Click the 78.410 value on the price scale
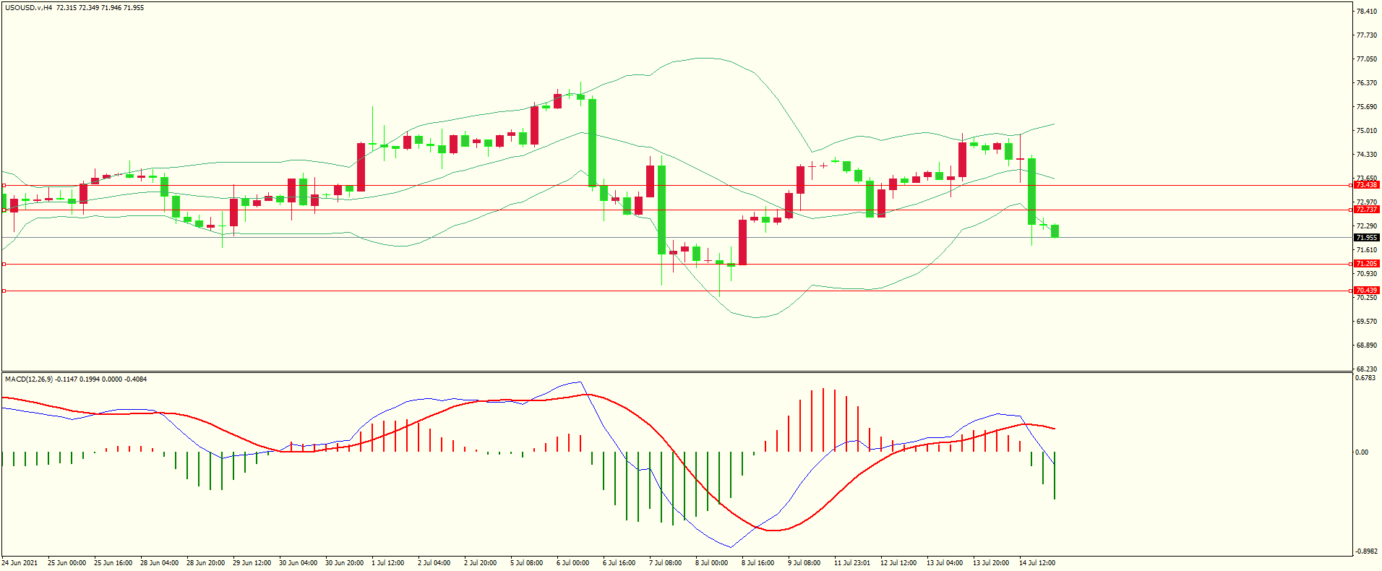This screenshot has width=1382, height=571. tap(1366, 12)
